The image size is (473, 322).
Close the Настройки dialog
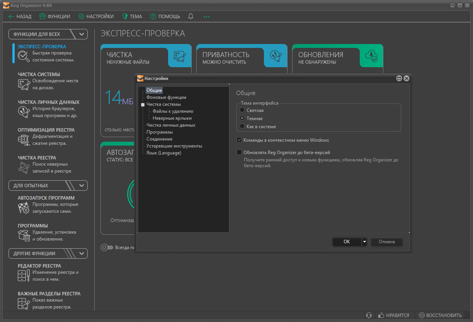(406, 78)
